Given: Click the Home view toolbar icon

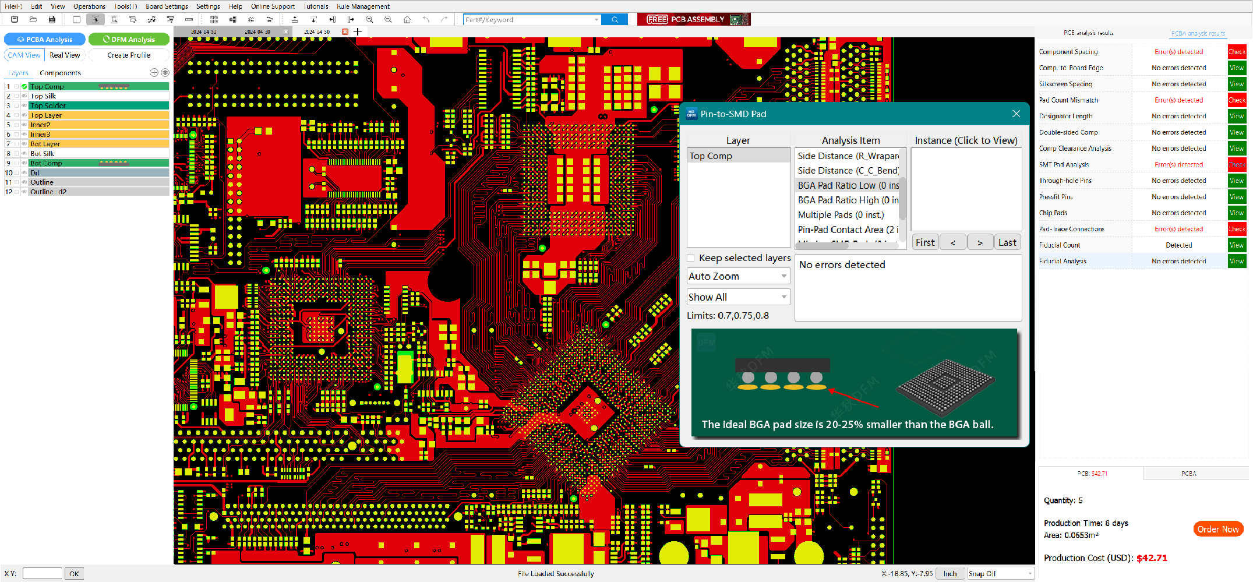Looking at the screenshot, I should [x=407, y=20].
